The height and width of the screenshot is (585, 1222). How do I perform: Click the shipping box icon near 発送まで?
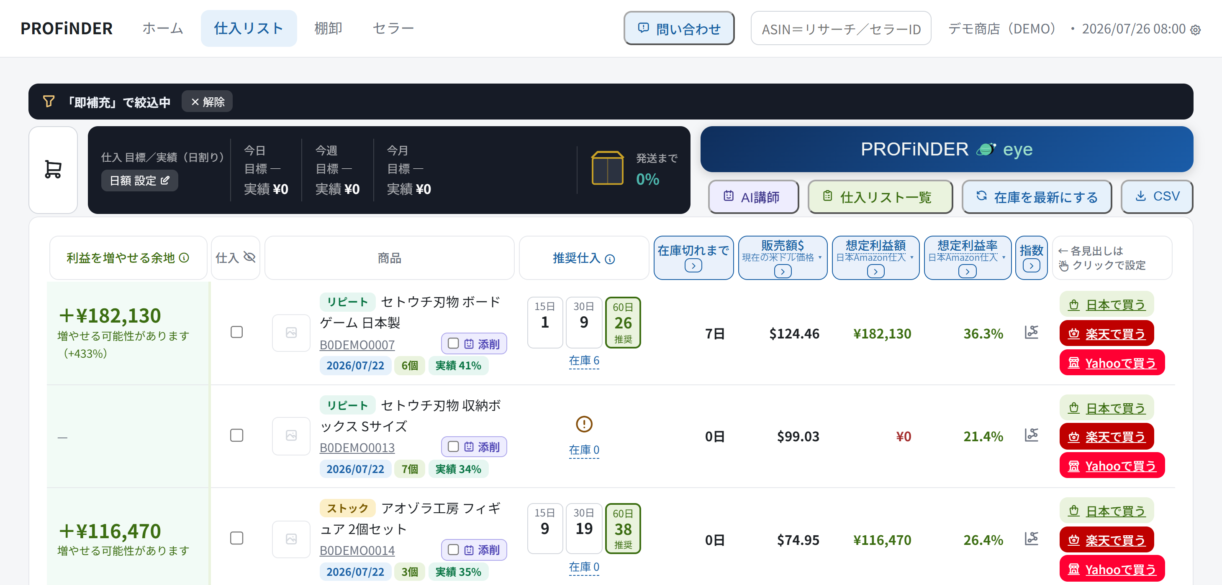(607, 168)
